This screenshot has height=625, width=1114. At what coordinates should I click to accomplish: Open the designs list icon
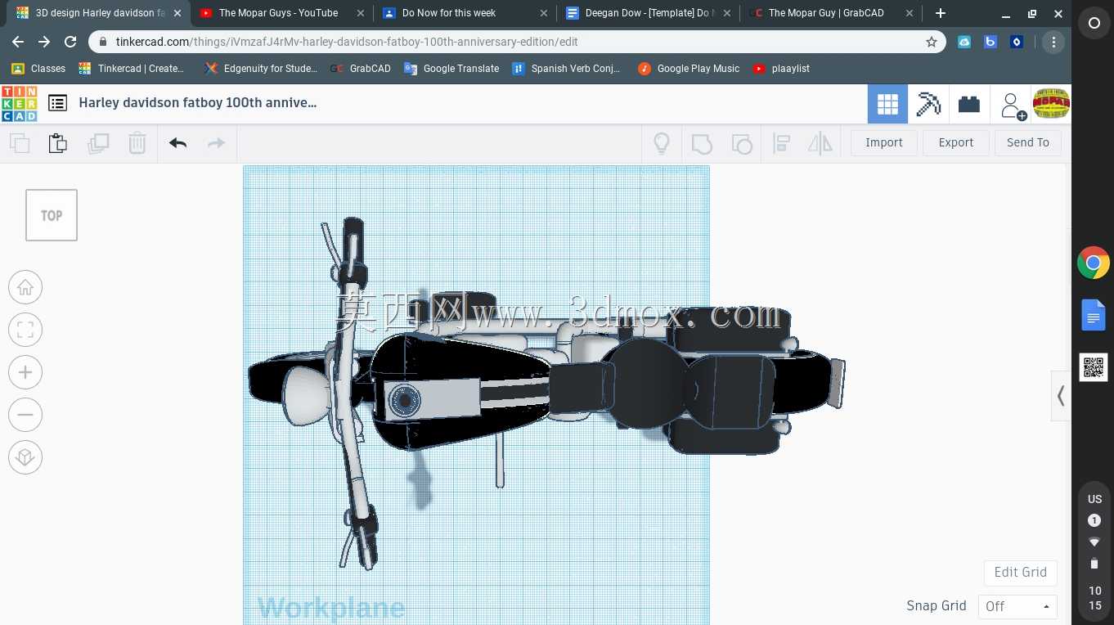57,103
